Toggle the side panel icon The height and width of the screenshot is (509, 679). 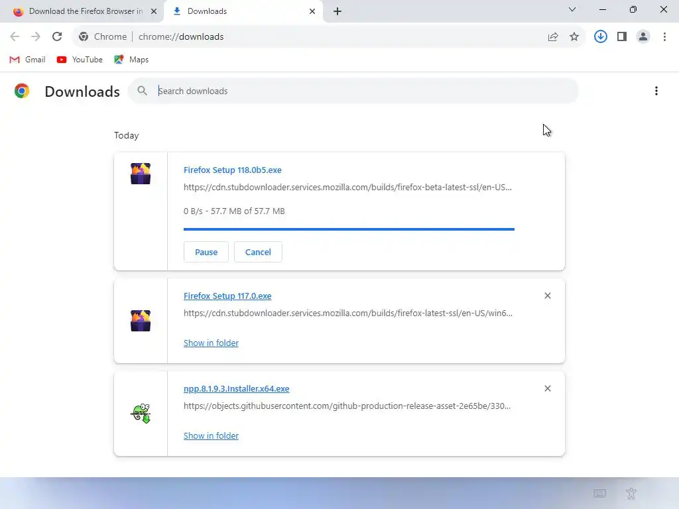coord(622,37)
